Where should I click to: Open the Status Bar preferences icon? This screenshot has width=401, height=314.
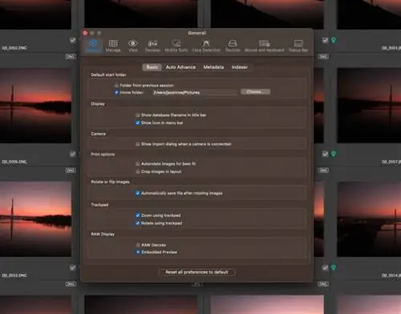tap(298, 46)
